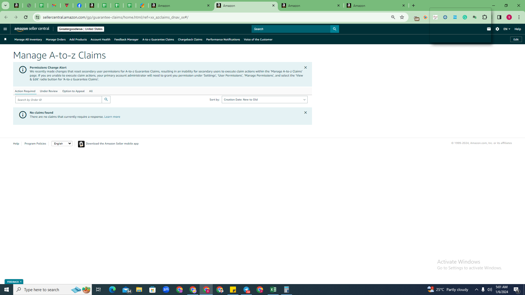Show hidden system tray icons
Viewport: 525px width, 295px height.
(477, 290)
